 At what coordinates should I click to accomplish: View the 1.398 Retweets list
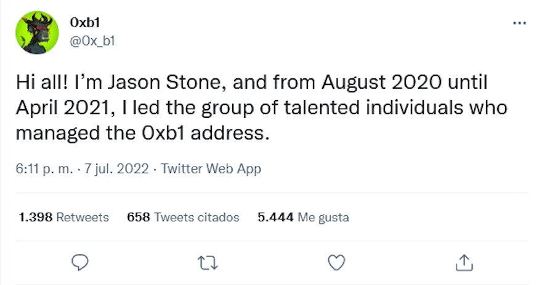pyautogui.click(x=64, y=217)
